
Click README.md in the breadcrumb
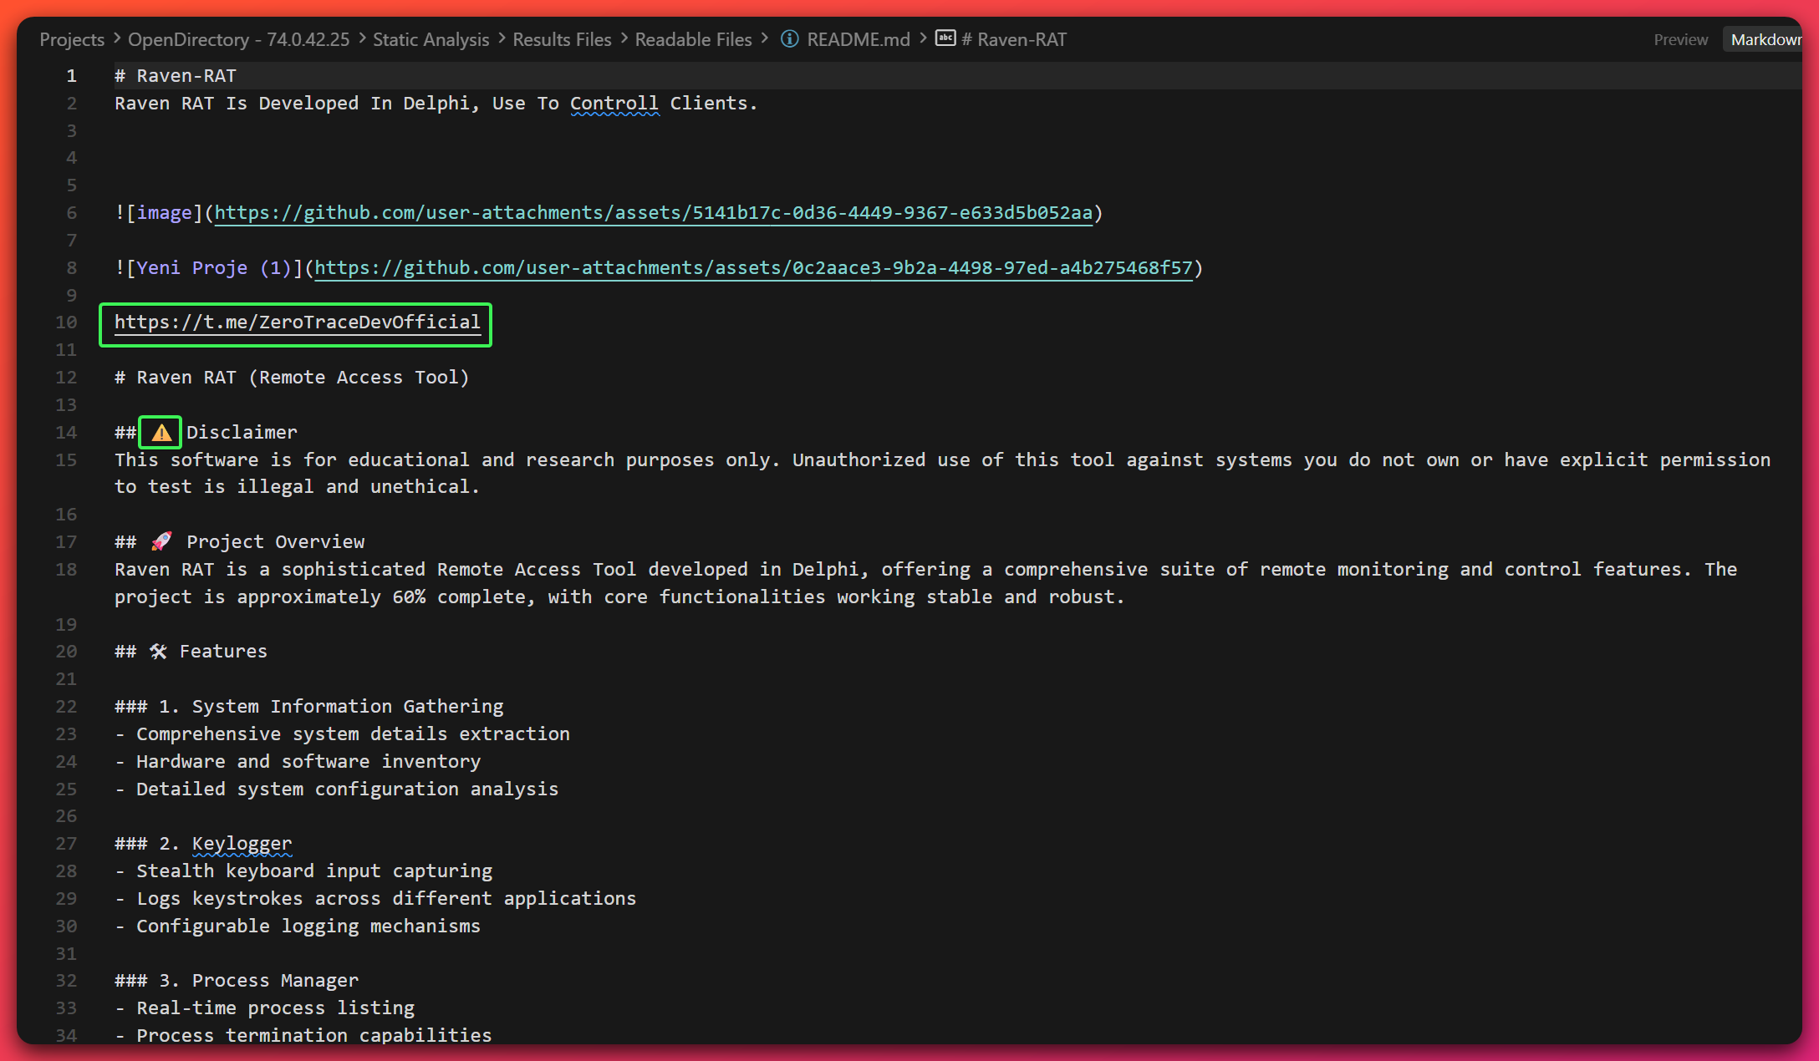point(858,38)
